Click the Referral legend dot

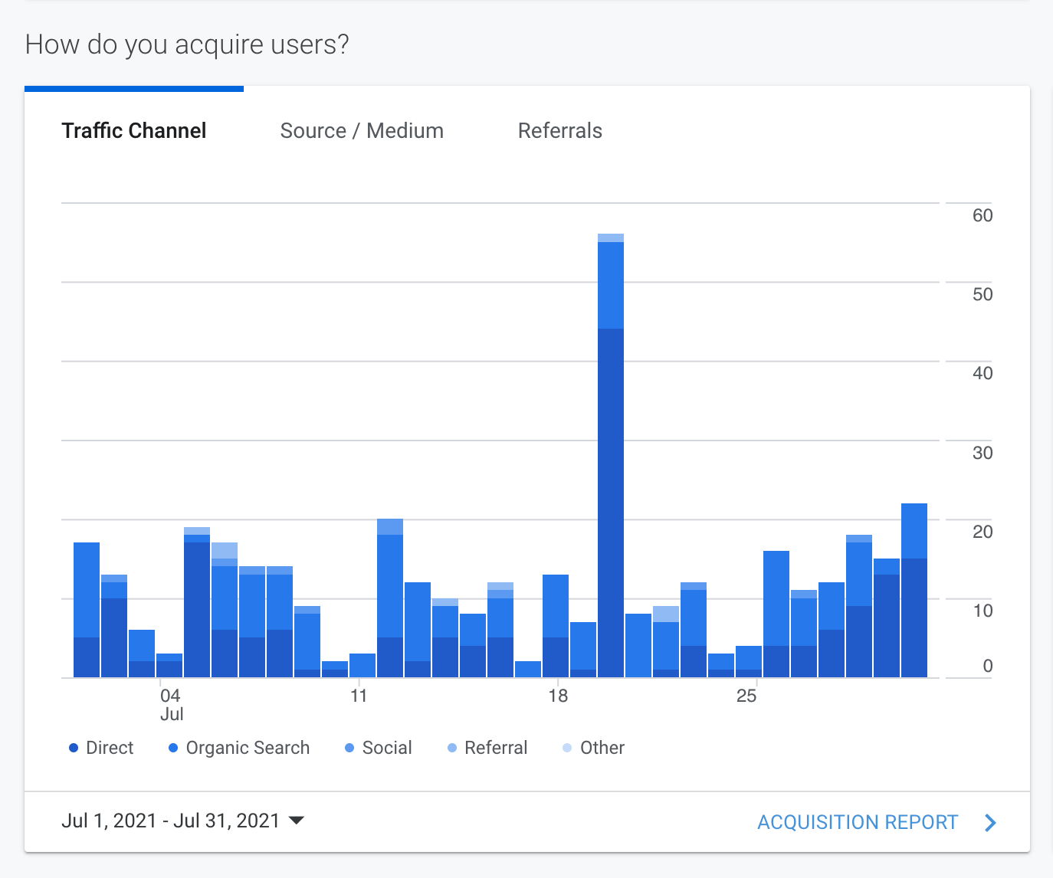pos(452,748)
